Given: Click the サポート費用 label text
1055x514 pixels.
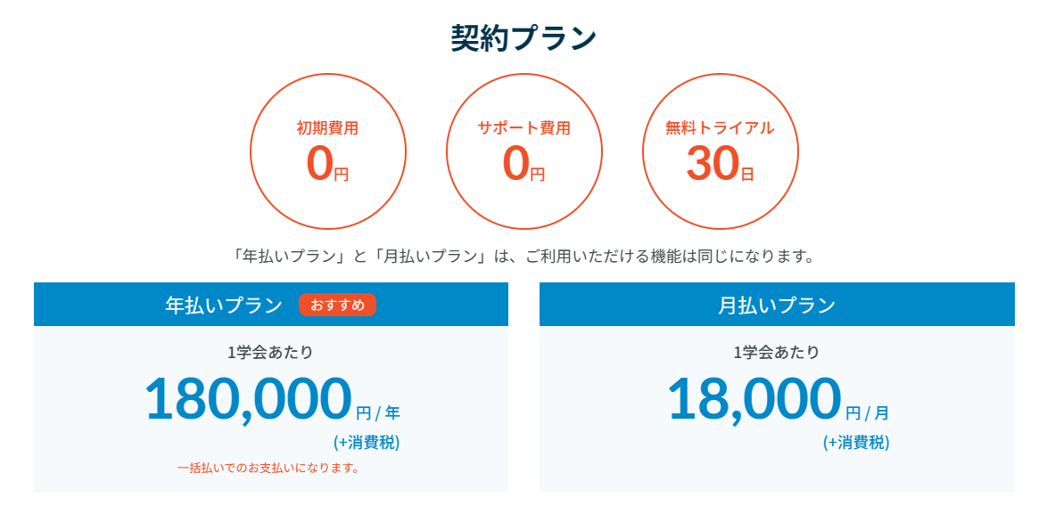Looking at the screenshot, I should tap(524, 127).
